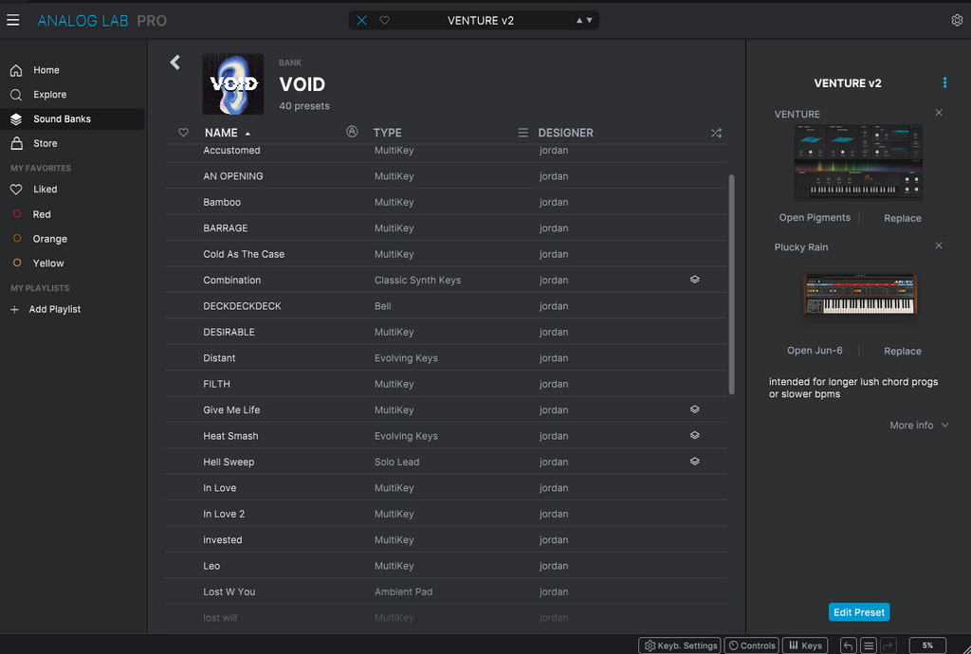Select the Red color favorites tag
This screenshot has height=654, width=971.
click(42, 214)
